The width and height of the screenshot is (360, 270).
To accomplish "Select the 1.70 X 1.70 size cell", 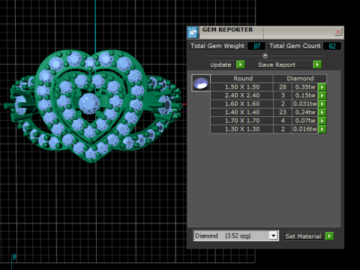I will pos(241,121).
